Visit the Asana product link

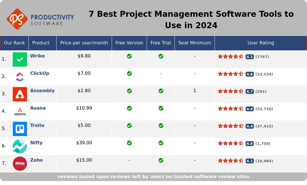point(38,108)
